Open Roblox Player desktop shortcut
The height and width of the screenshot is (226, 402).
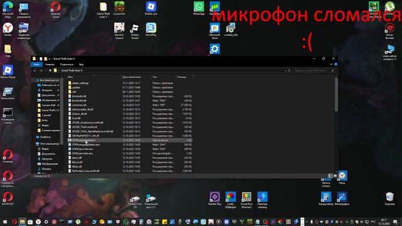point(8,72)
